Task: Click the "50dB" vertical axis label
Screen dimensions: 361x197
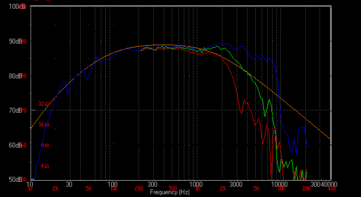Action: 15,180
